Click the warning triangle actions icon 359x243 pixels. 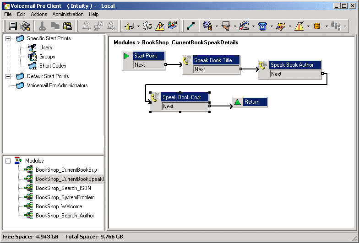[x=299, y=26]
